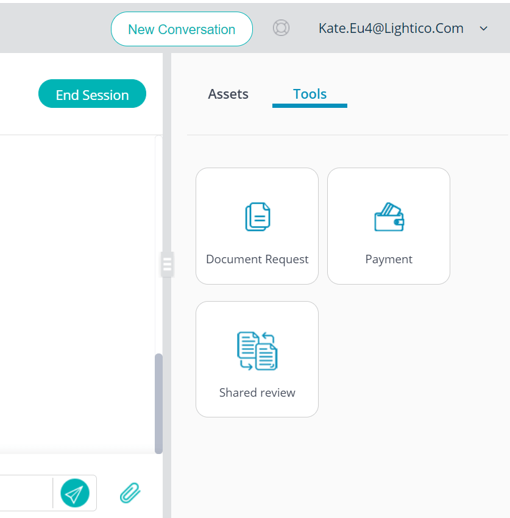Open the lifebuoy help icon
Viewport: 510px width, 518px height.
click(x=281, y=28)
